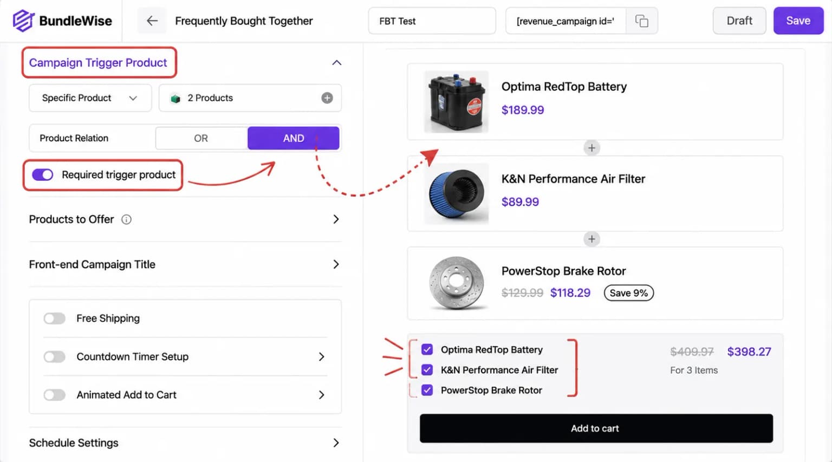The image size is (832, 462).
Task: Click the Optima RedTop Battery card title
Action: [x=564, y=87]
